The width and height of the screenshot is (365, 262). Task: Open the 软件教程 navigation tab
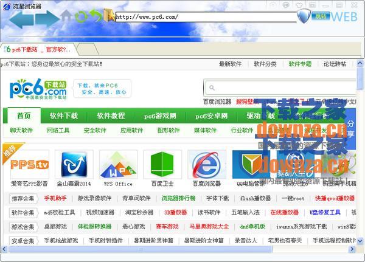point(111,115)
